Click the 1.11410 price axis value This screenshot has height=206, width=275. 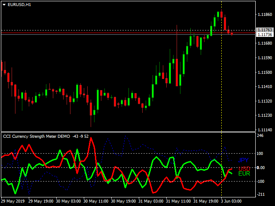tap(265, 87)
